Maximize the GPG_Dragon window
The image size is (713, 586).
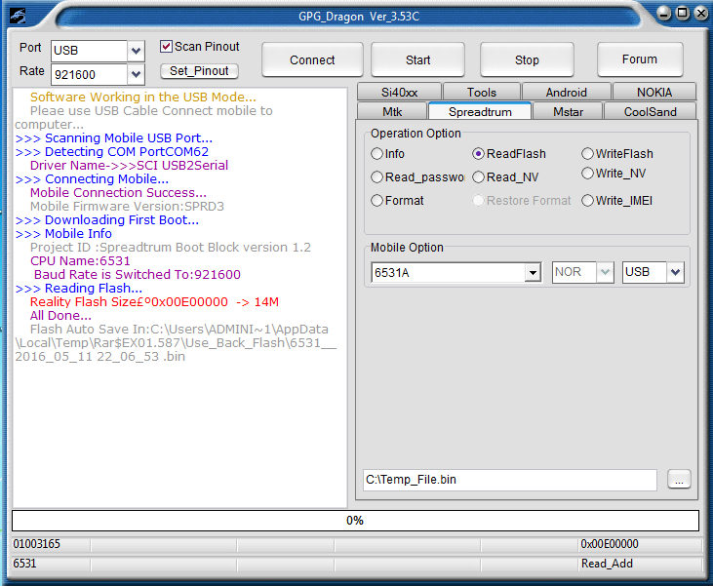point(683,14)
